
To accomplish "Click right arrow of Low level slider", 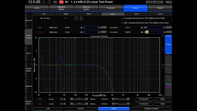I will pyautogui.click(x=86, y=99).
